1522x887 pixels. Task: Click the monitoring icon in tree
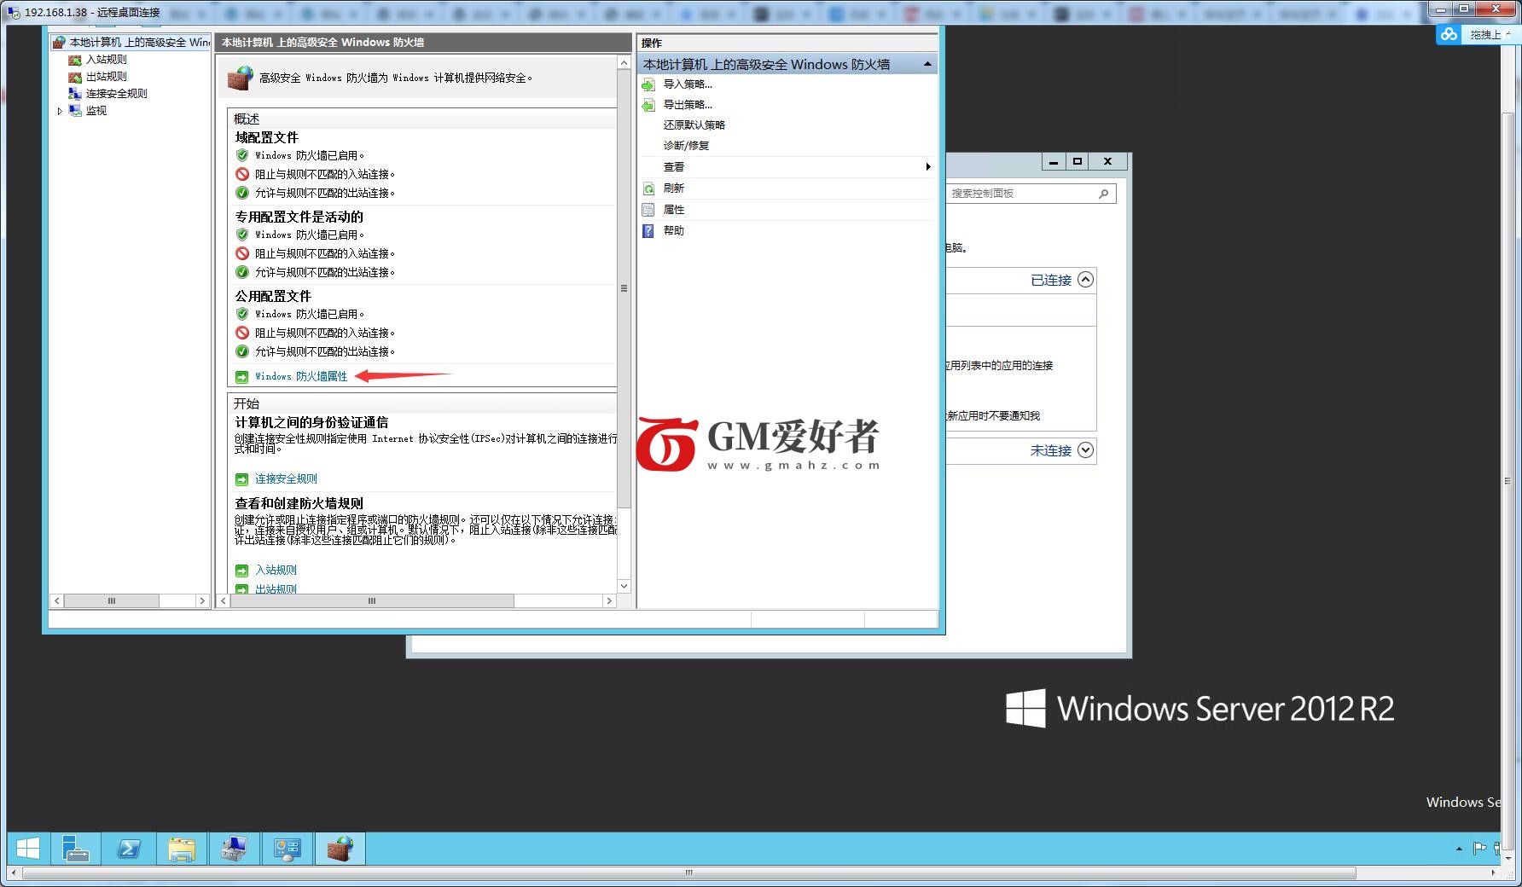(75, 111)
